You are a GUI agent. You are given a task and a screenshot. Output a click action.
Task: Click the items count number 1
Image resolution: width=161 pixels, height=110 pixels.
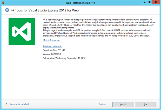pos(7,104)
